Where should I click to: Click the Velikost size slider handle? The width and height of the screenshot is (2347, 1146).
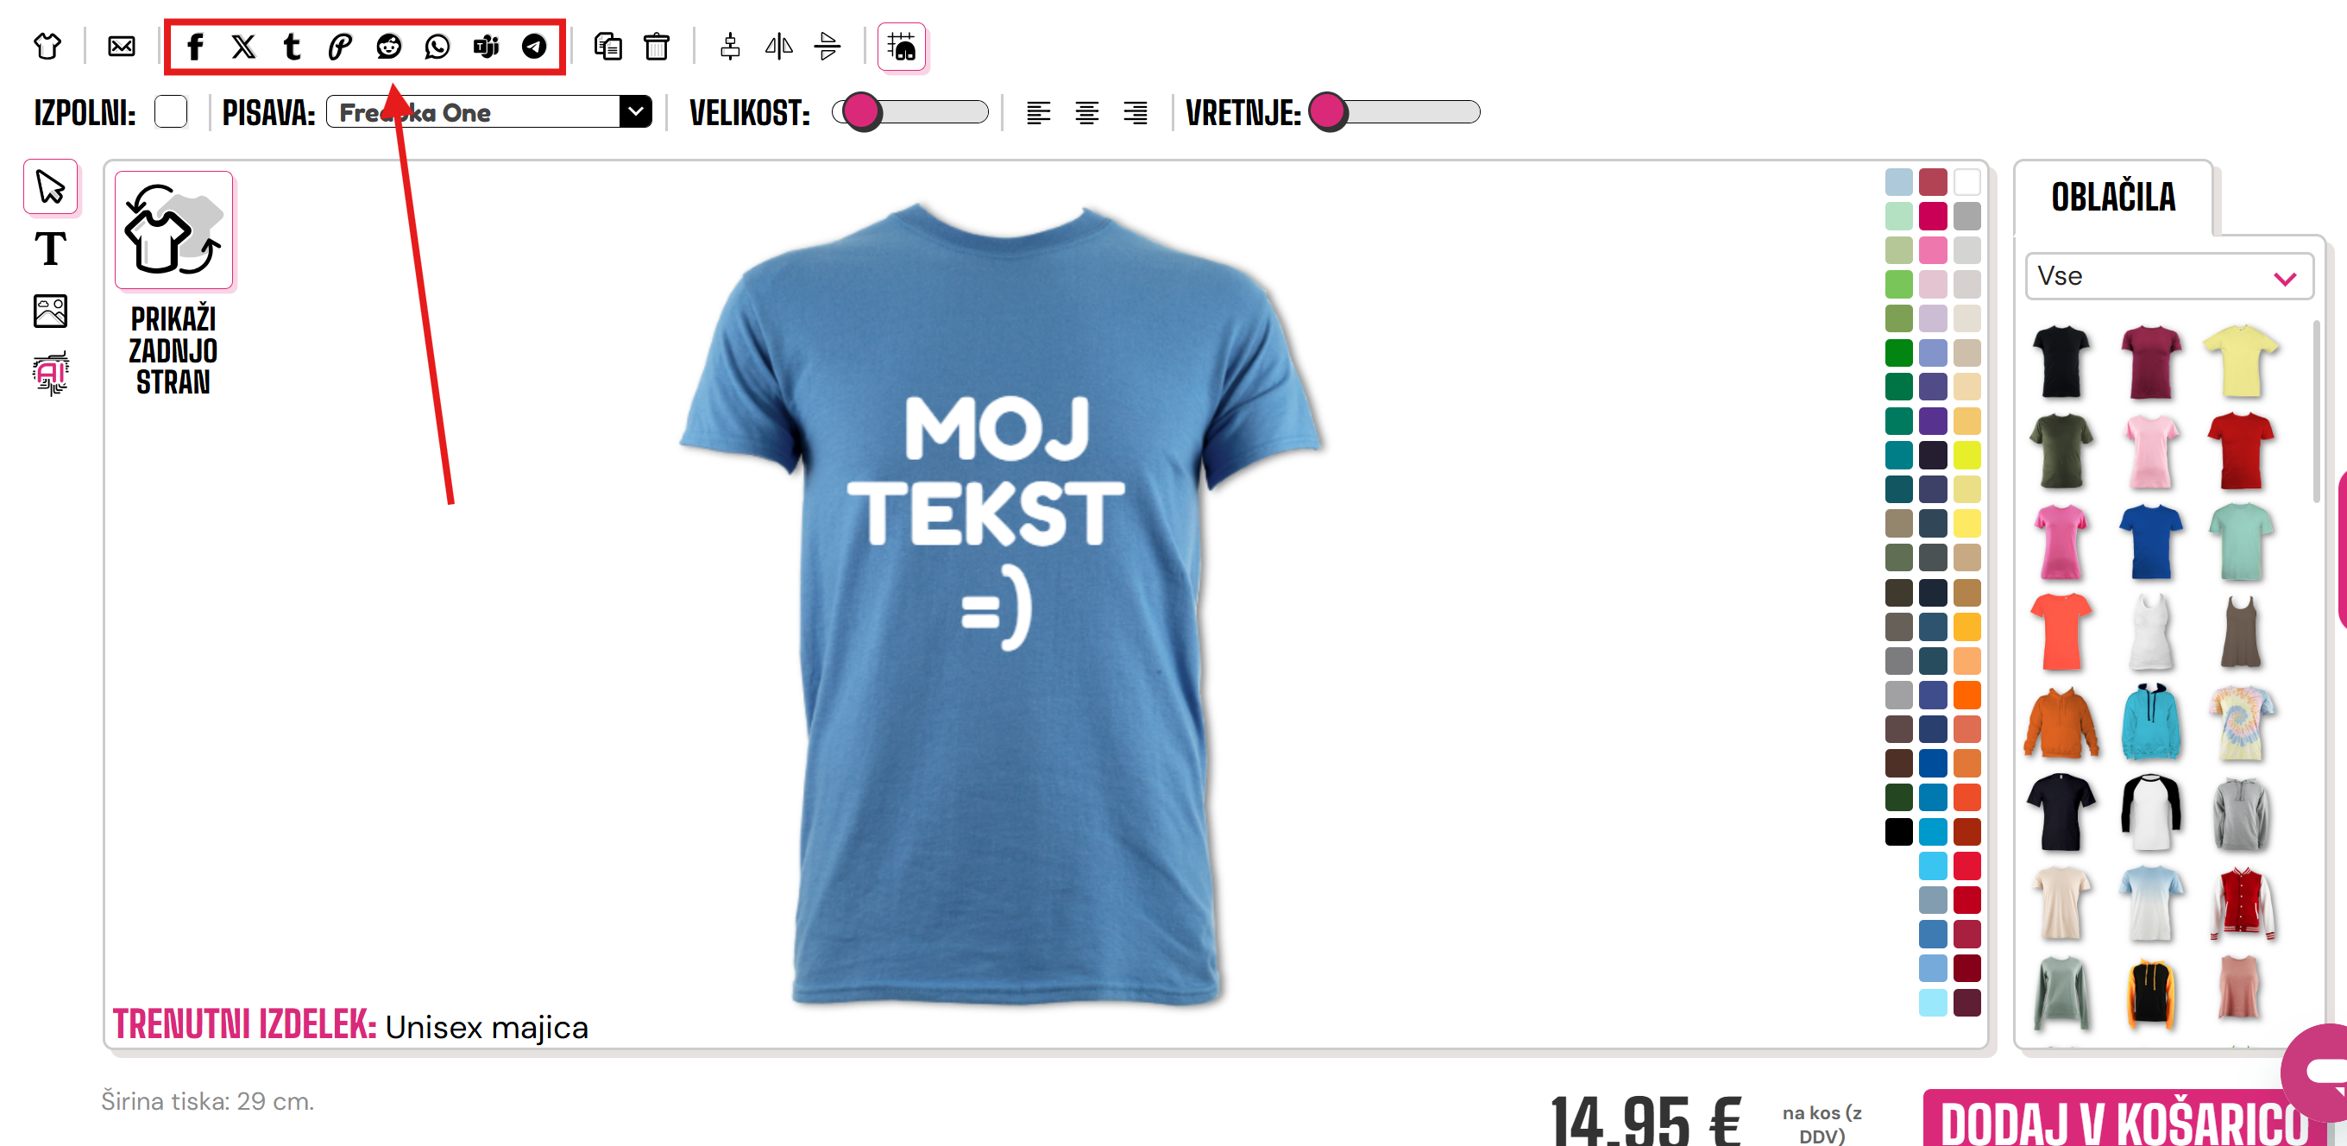861,112
